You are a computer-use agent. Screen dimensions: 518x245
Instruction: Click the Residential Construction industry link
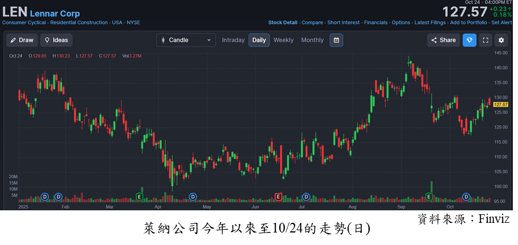pos(79,23)
